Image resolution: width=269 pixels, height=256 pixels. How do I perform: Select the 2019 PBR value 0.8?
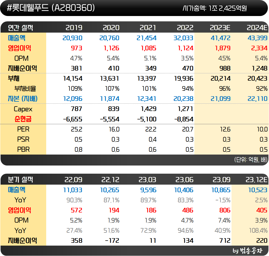tap(78, 149)
